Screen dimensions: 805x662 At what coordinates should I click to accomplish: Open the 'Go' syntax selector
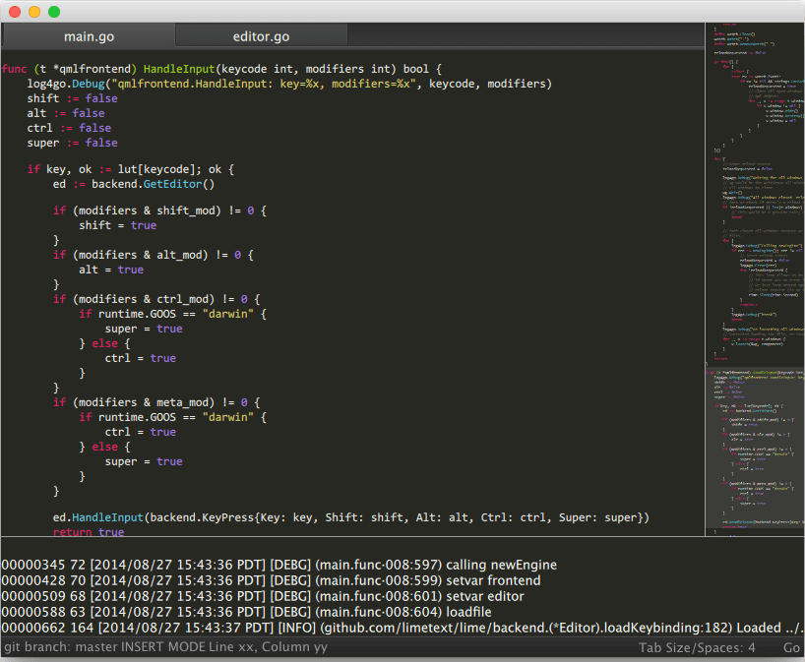tap(791, 647)
